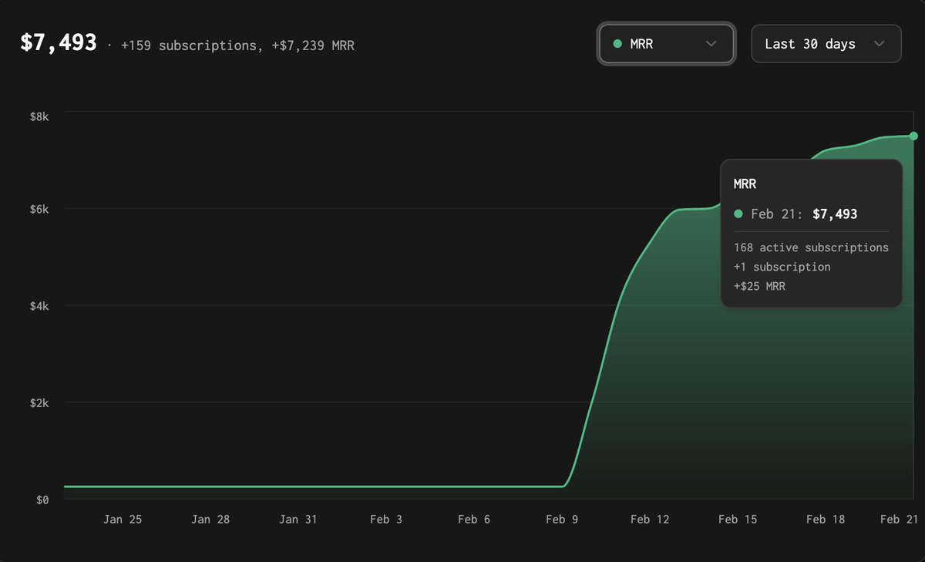Click the $7,493 total MRR heading
925x562 pixels.
click(x=59, y=43)
